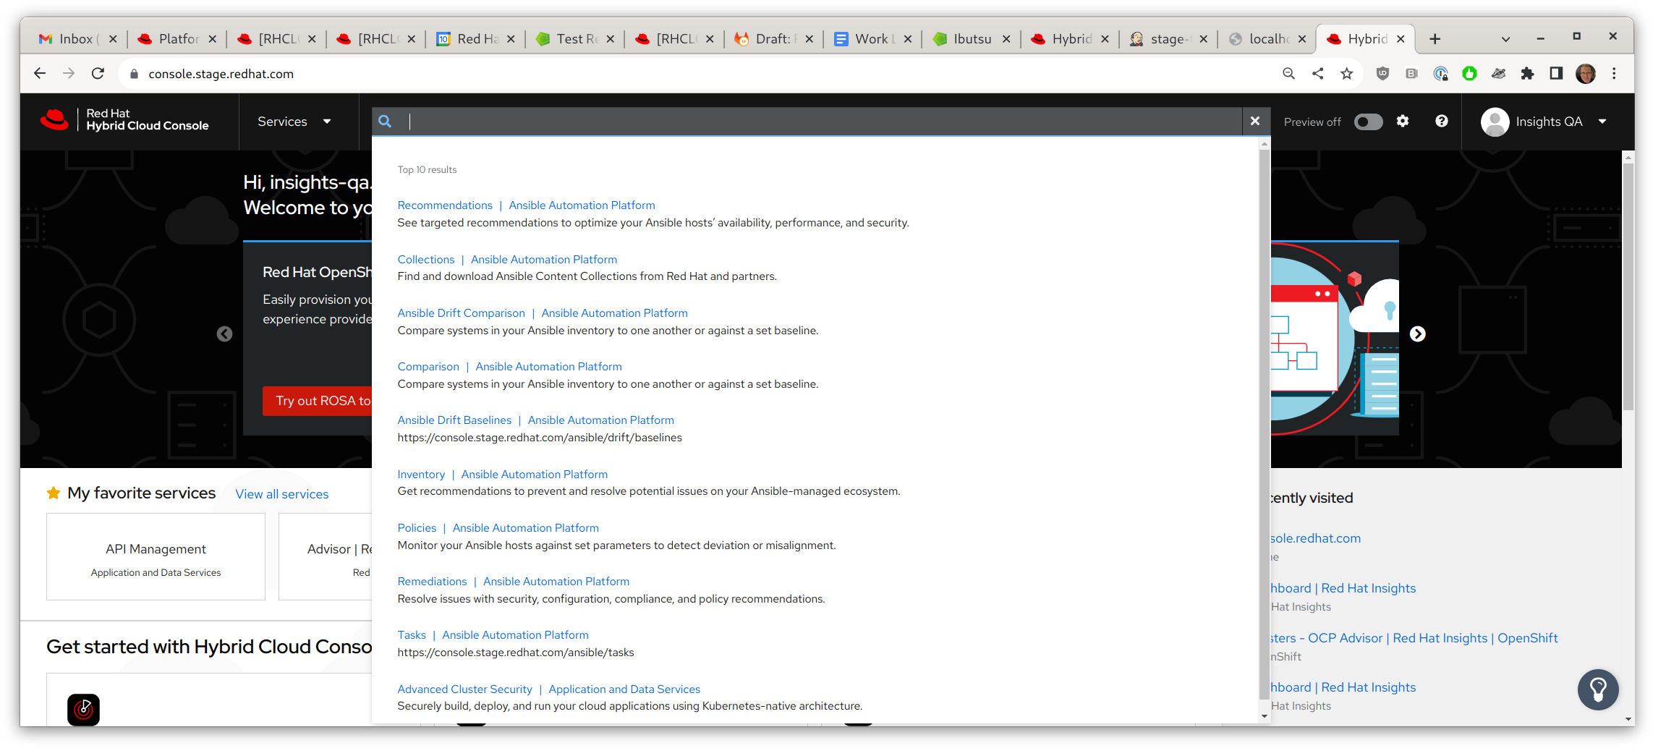
Task: Switch to the Platfor tab
Action: [x=178, y=38]
